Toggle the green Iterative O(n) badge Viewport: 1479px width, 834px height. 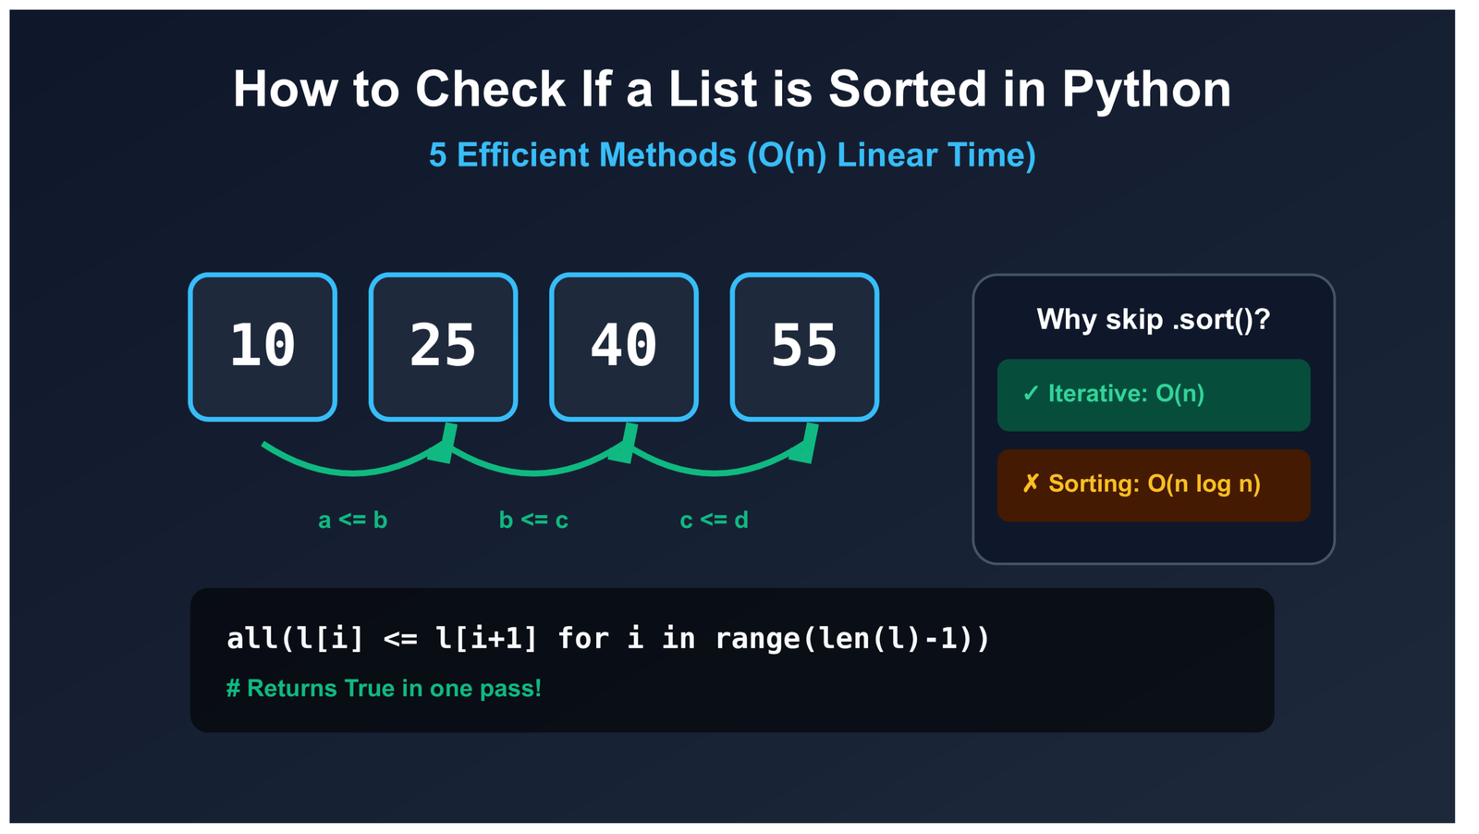[x=1153, y=394]
